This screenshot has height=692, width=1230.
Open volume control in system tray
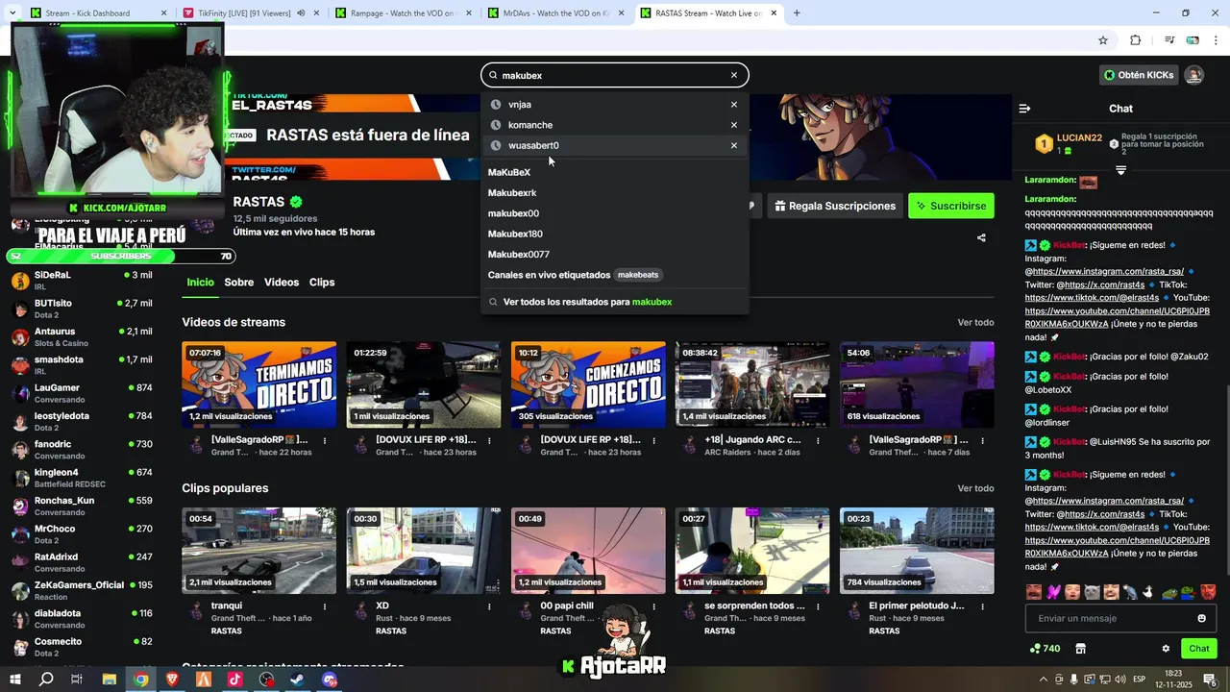point(1119,680)
